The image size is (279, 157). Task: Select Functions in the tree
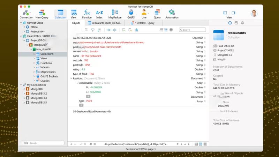[46, 63]
